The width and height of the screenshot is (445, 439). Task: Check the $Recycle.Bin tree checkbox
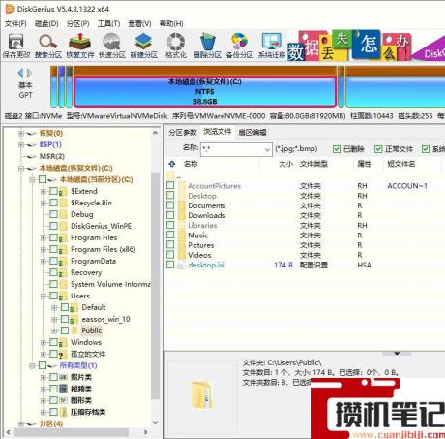pos(53,203)
